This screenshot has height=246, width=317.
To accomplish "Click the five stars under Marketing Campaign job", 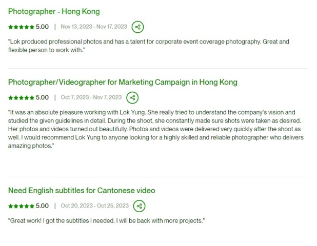I will point(21,98).
